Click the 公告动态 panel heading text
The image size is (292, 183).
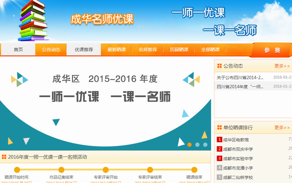233,66
